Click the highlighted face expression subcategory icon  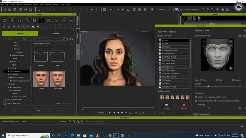pos(23,27)
